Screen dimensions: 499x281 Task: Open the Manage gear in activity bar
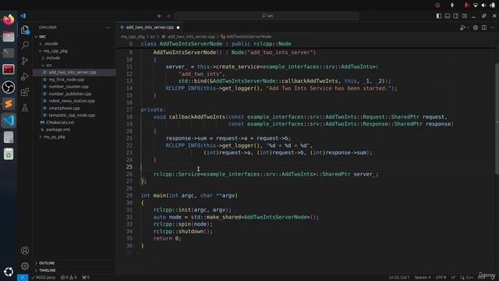point(25,266)
